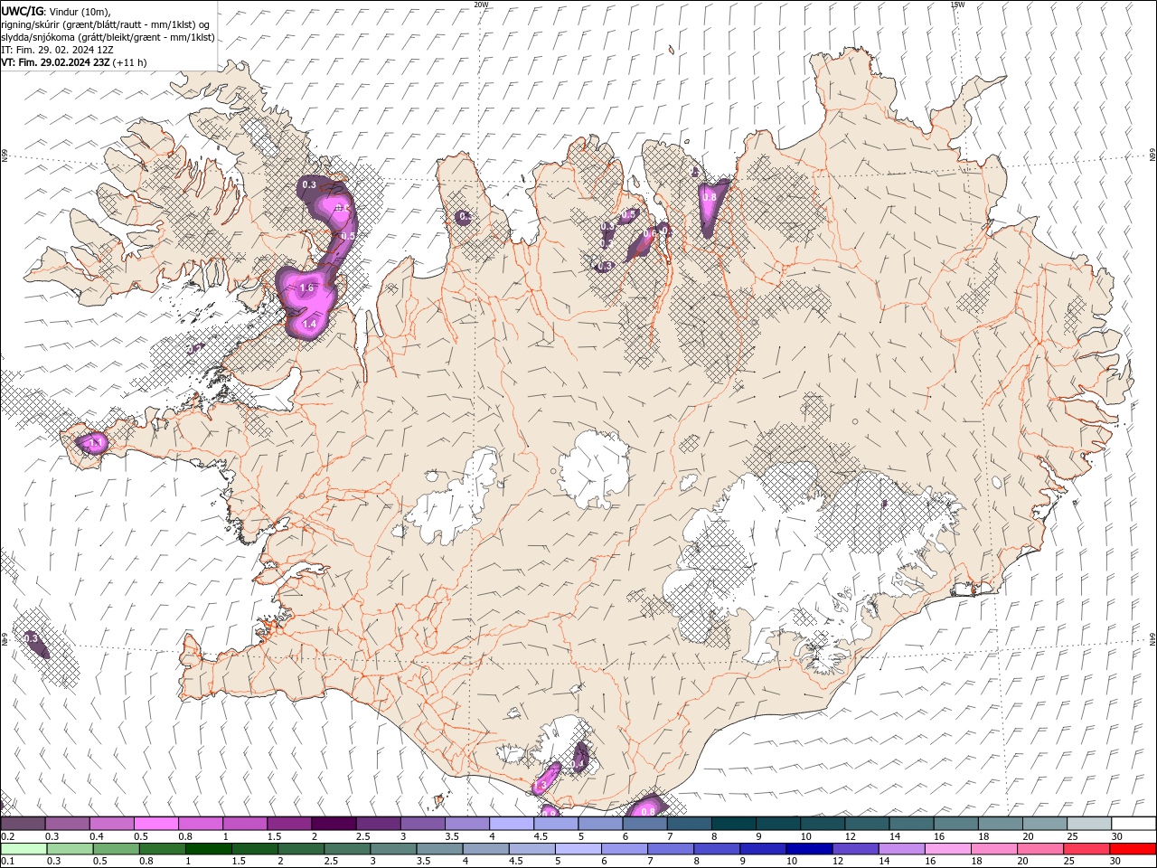Click the 1.6 precipitation value label

click(306, 288)
